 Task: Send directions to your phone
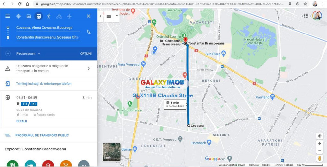click(43, 84)
